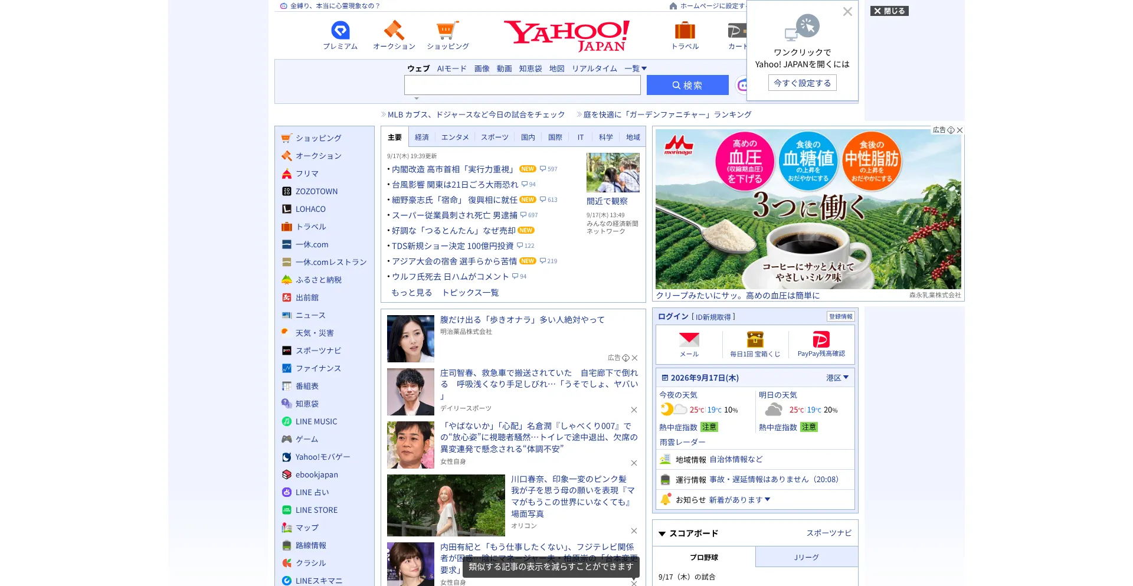Click the Morinaga coffee banner advertisement

point(808,209)
